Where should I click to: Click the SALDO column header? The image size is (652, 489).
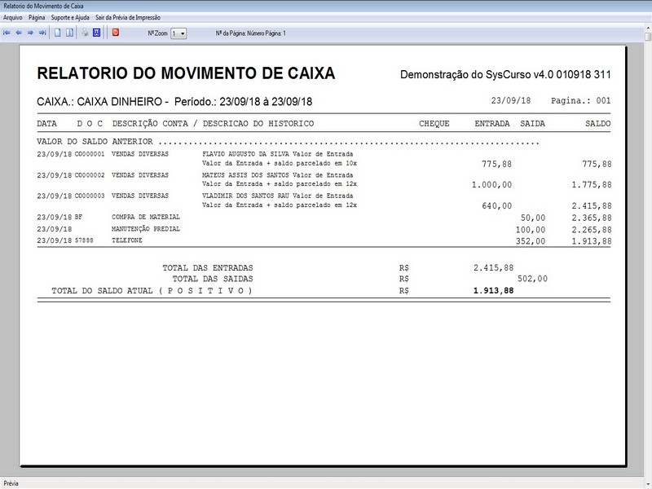(598, 124)
